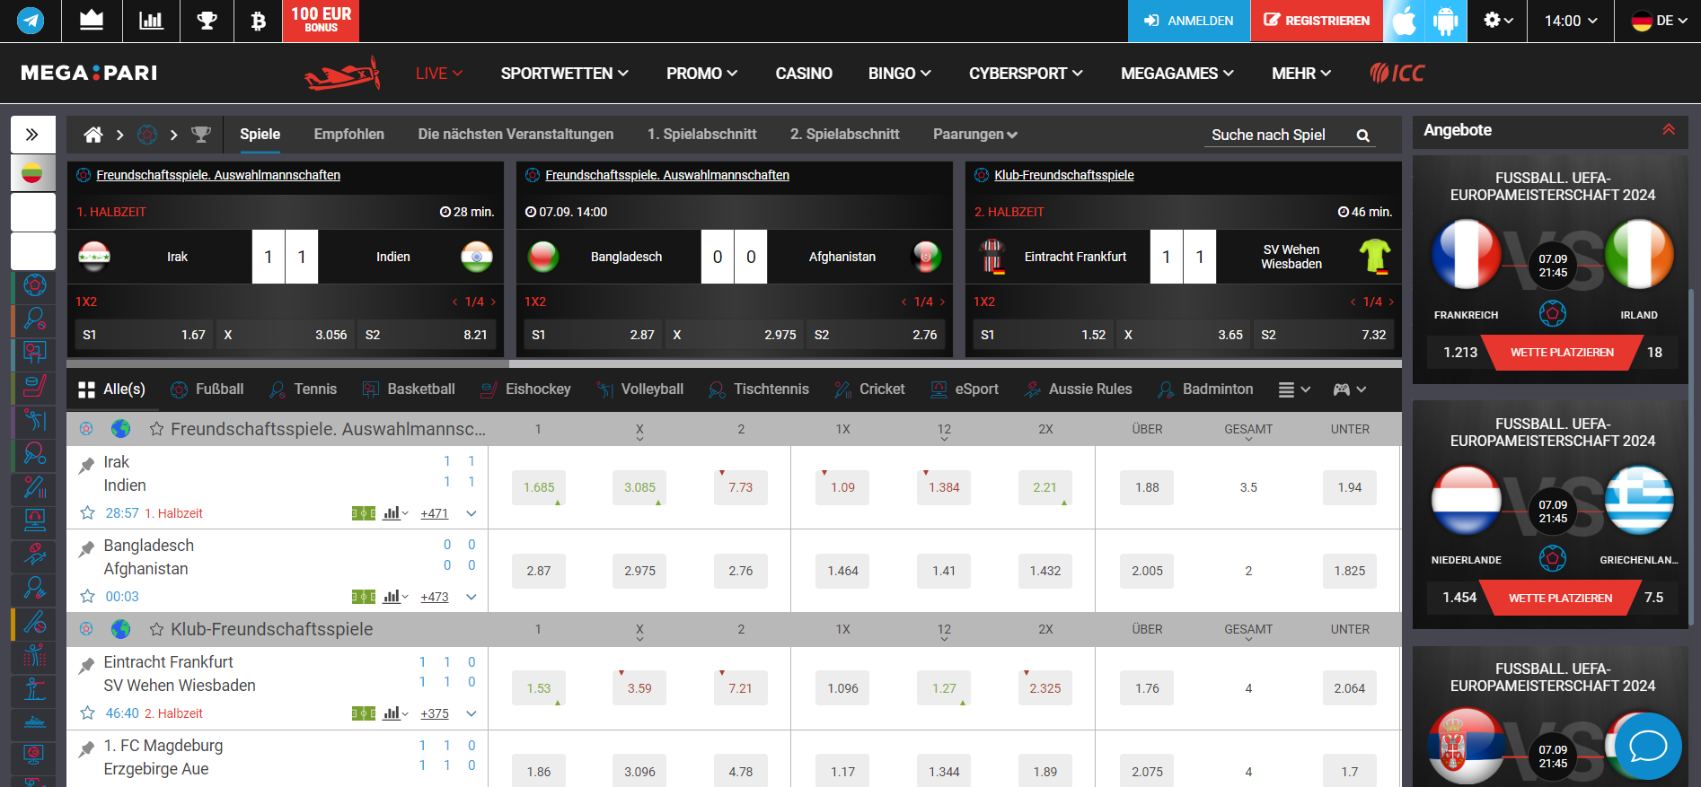Collapse the Angebote panel
This screenshot has height=787, width=1701.
(x=1668, y=130)
